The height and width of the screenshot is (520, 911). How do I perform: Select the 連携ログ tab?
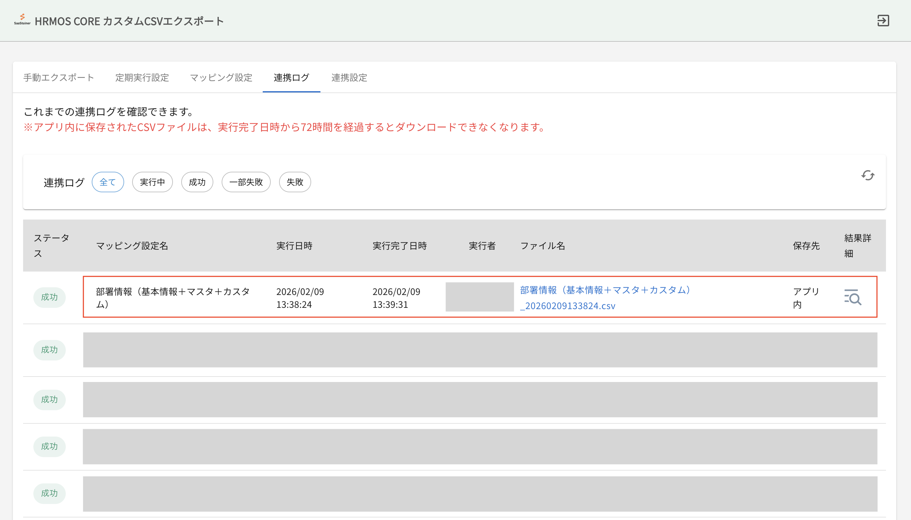[291, 77]
